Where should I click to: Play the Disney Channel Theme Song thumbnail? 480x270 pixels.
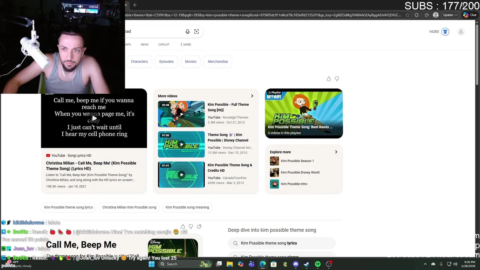[x=181, y=144]
